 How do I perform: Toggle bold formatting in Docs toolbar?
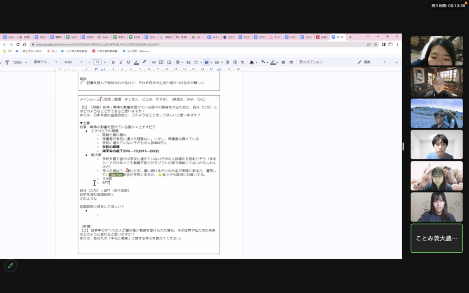(x=113, y=62)
